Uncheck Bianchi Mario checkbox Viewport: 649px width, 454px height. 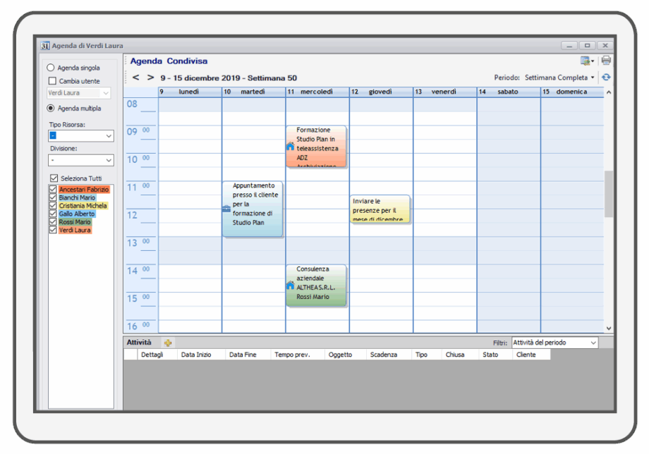53,197
